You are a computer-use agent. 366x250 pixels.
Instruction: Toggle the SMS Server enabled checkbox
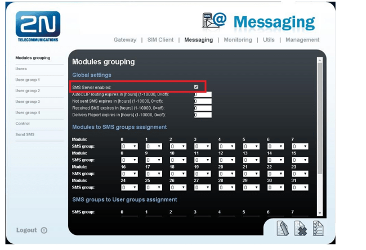[x=196, y=87]
